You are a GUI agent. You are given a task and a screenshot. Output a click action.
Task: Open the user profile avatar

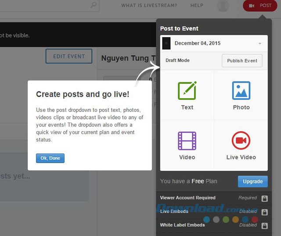pyautogui.click(x=223, y=6)
